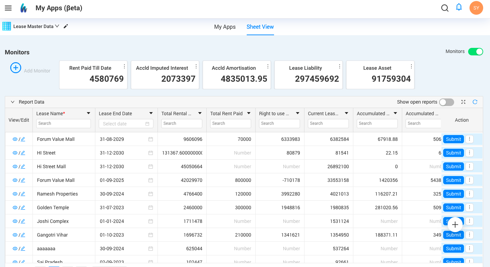Expand report data to fullscreen
This screenshot has width=490, height=267.
click(463, 102)
